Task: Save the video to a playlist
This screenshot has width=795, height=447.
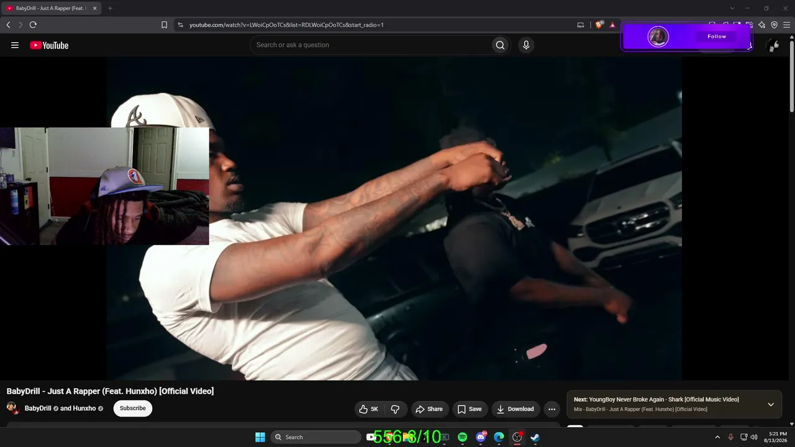Action: (470, 409)
